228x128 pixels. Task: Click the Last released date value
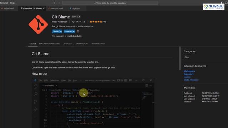point(211,96)
